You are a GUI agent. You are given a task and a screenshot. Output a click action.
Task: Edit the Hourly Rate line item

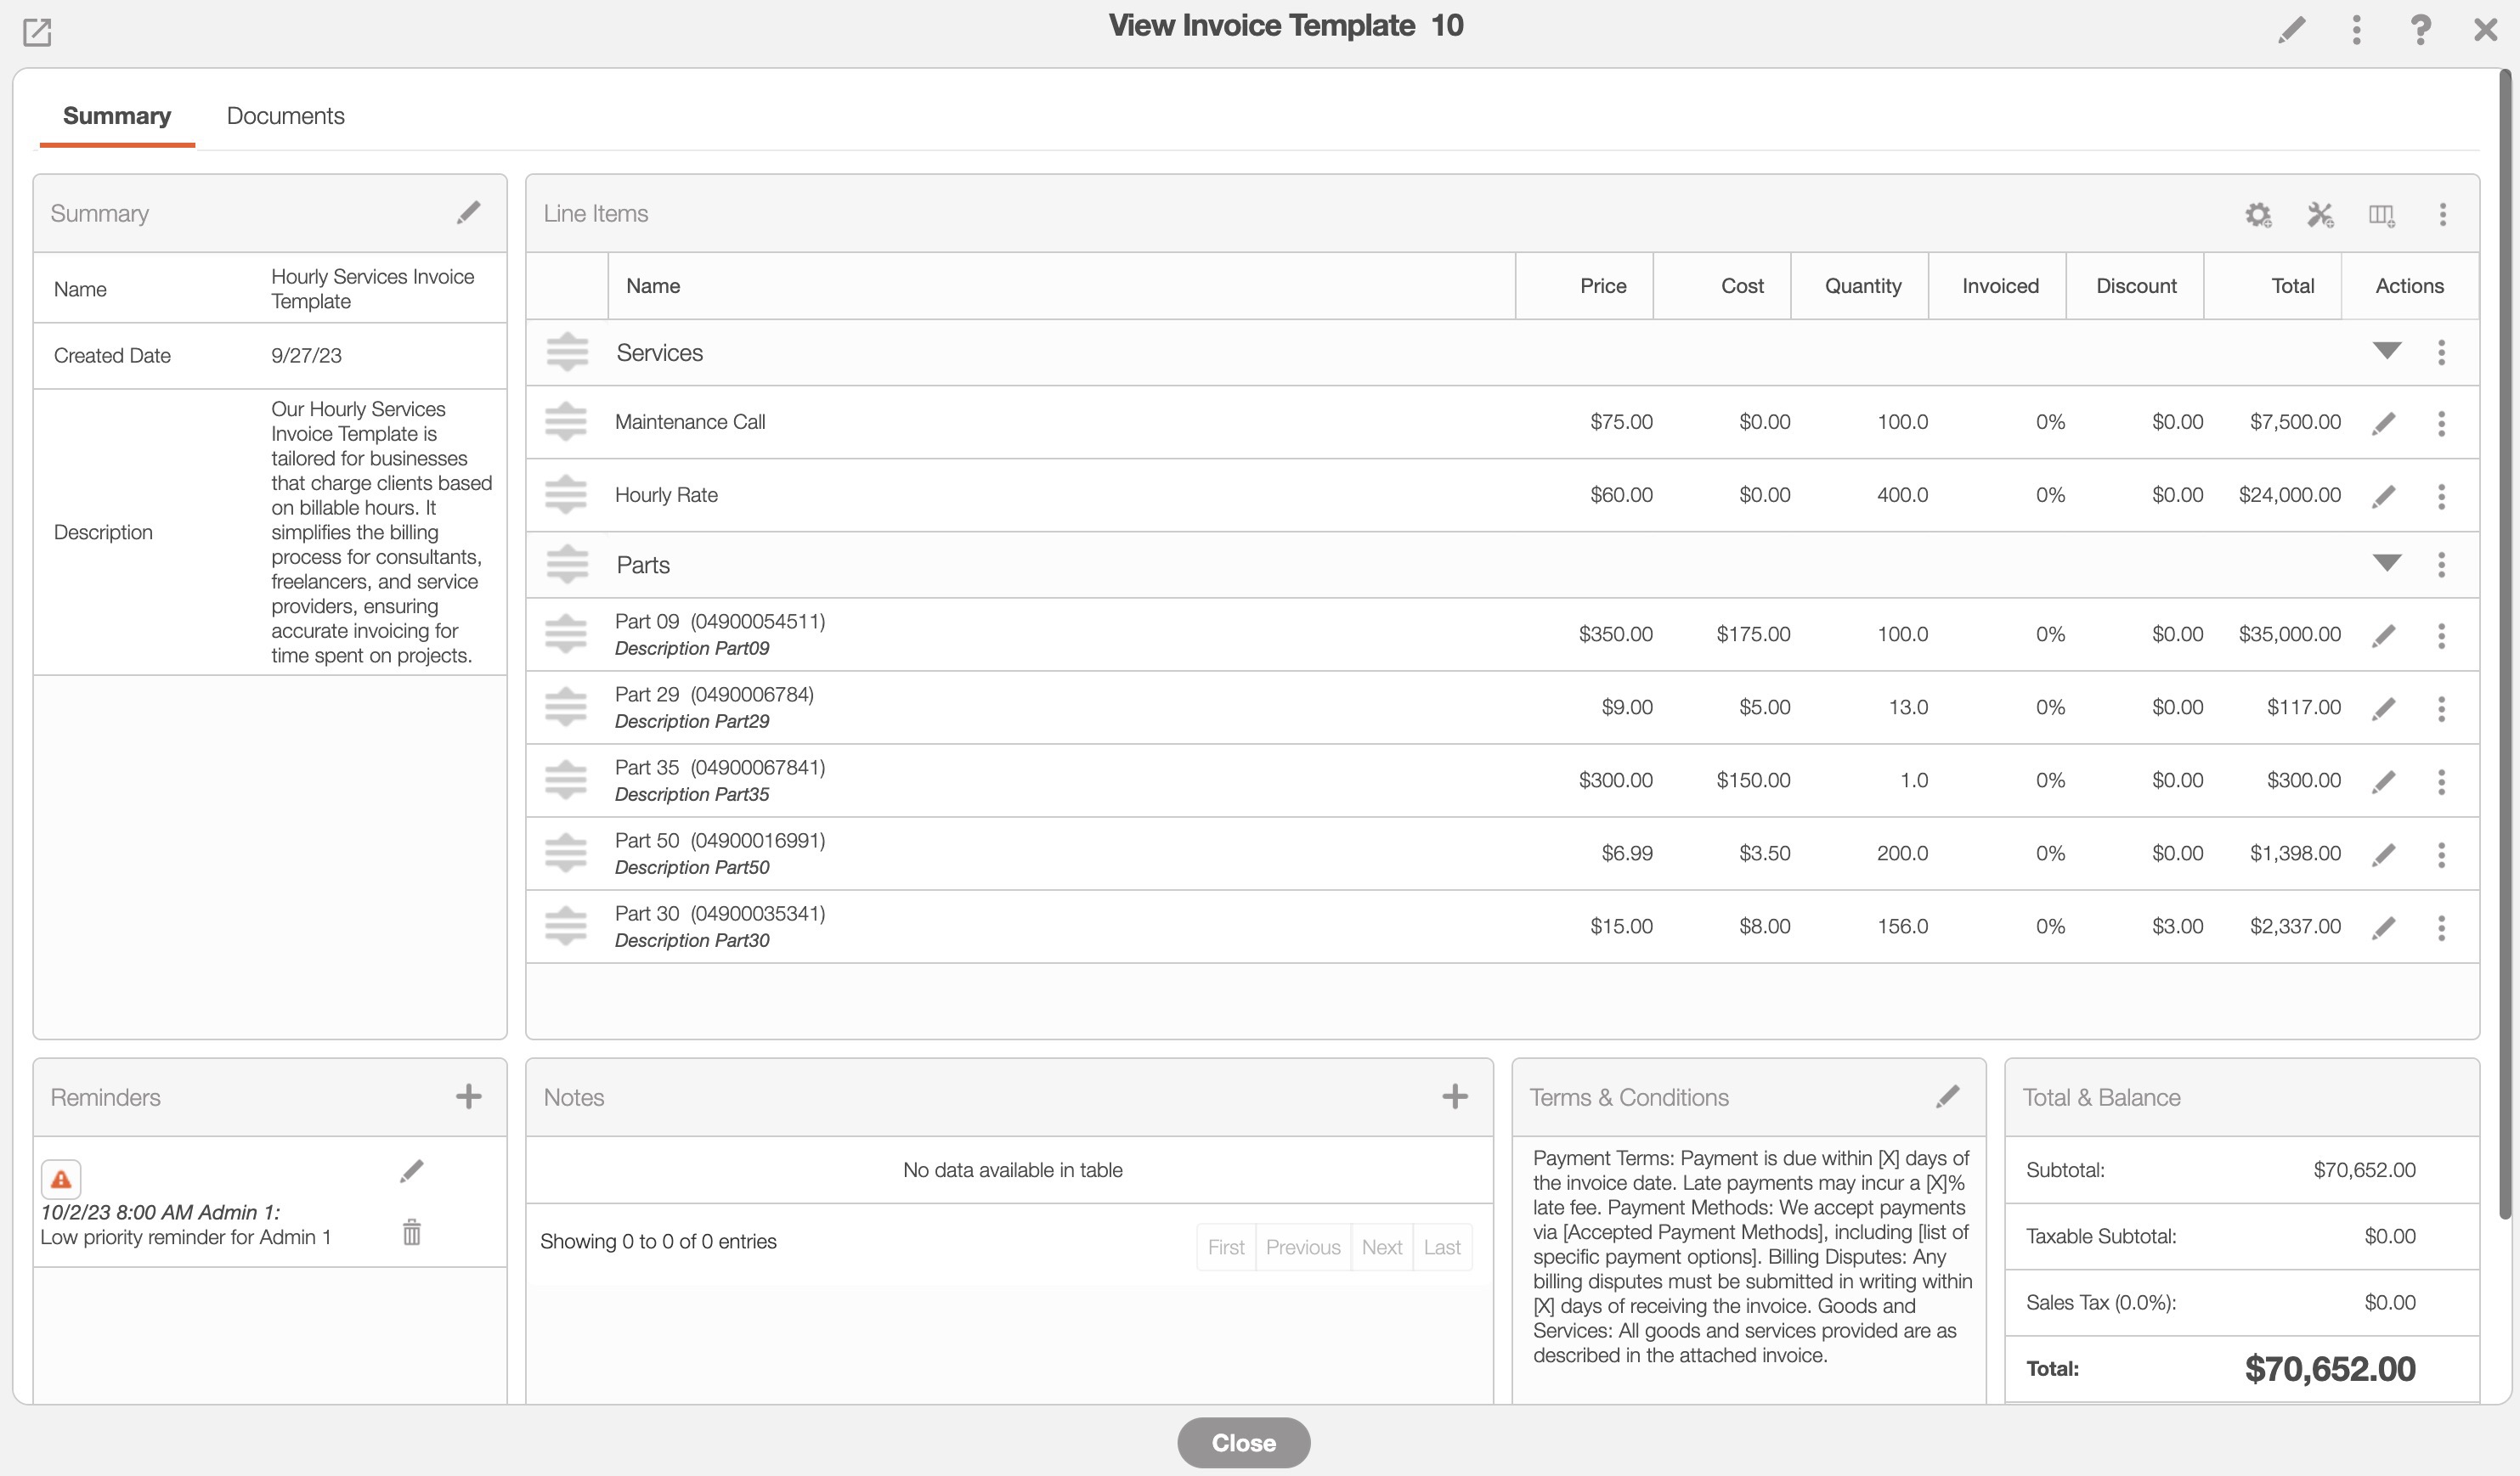point(2384,496)
